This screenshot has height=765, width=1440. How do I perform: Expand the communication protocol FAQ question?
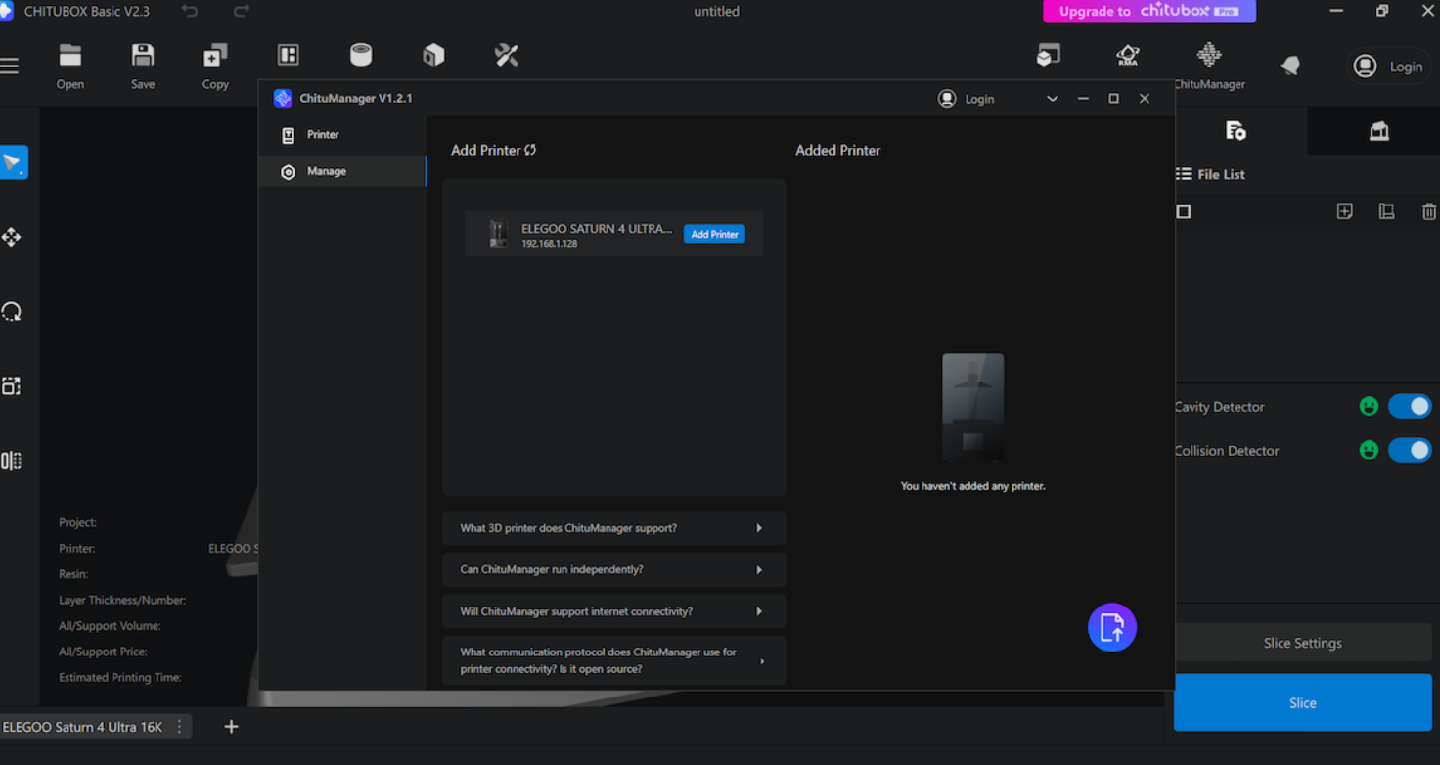(x=614, y=660)
